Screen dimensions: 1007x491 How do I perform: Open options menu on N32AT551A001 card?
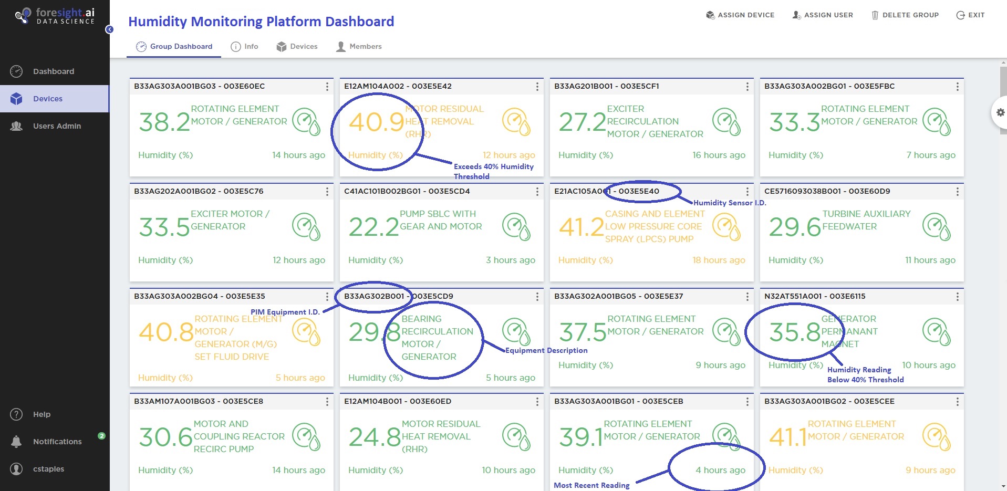(x=957, y=297)
